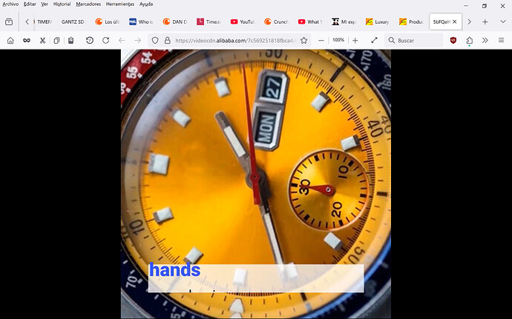The width and height of the screenshot is (512, 319).
Task: Open the application hamburger menu
Action: (x=501, y=41)
